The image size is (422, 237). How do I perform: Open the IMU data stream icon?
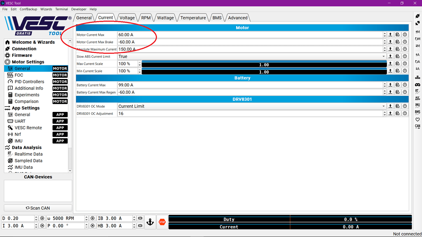[417, 105]
